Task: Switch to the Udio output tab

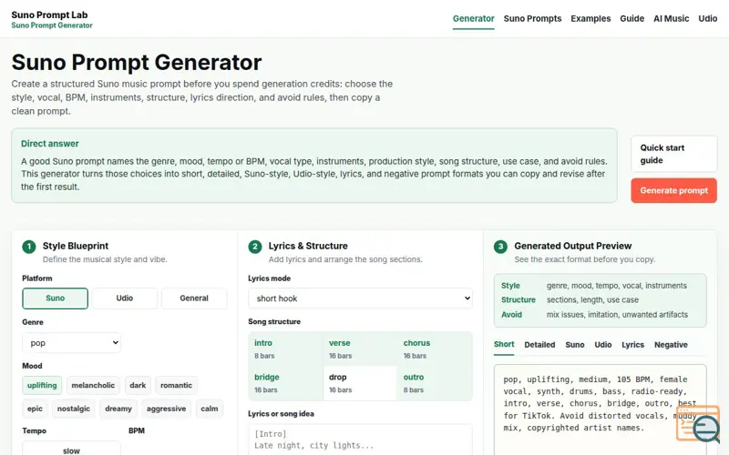Action: [603, 345]
